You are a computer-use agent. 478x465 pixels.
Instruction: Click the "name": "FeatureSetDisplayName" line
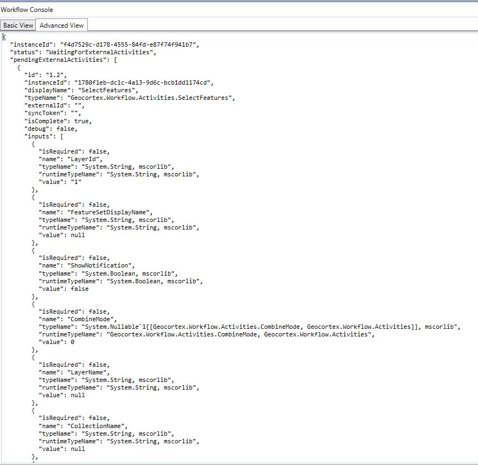click(x=95, y=212)
